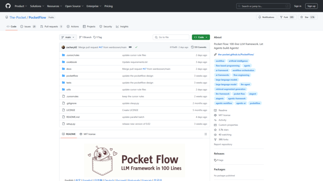323x181 pixels.
Task: Open the 551 Commits history
Action: (x=199, y=47)
